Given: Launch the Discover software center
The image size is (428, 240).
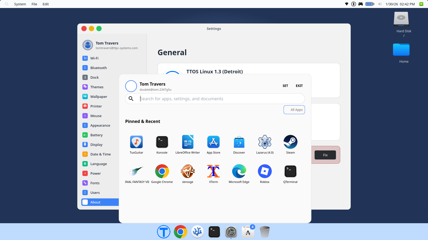Looking at the screenshot, I should [x=239, y=145].
